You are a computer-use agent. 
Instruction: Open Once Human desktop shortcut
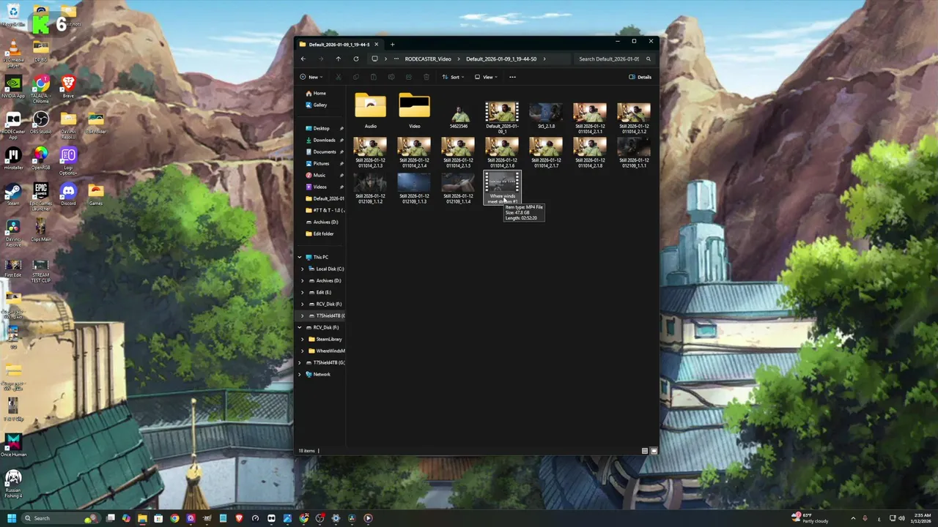point(12,444)
